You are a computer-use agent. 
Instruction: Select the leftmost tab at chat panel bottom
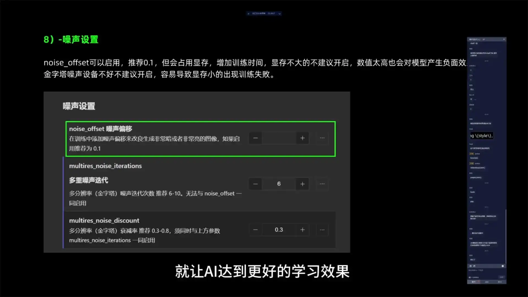pyautogui.click(x=474, y=282)
